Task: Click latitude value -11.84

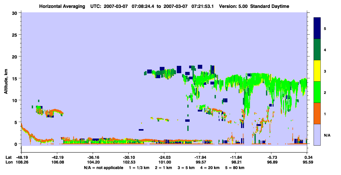Action: (x=236, y=157)
